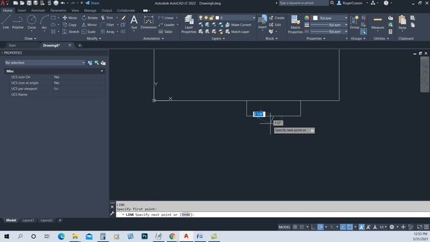430x242 pixels.
Task: Expand the Layers panel
Action: 218,38
